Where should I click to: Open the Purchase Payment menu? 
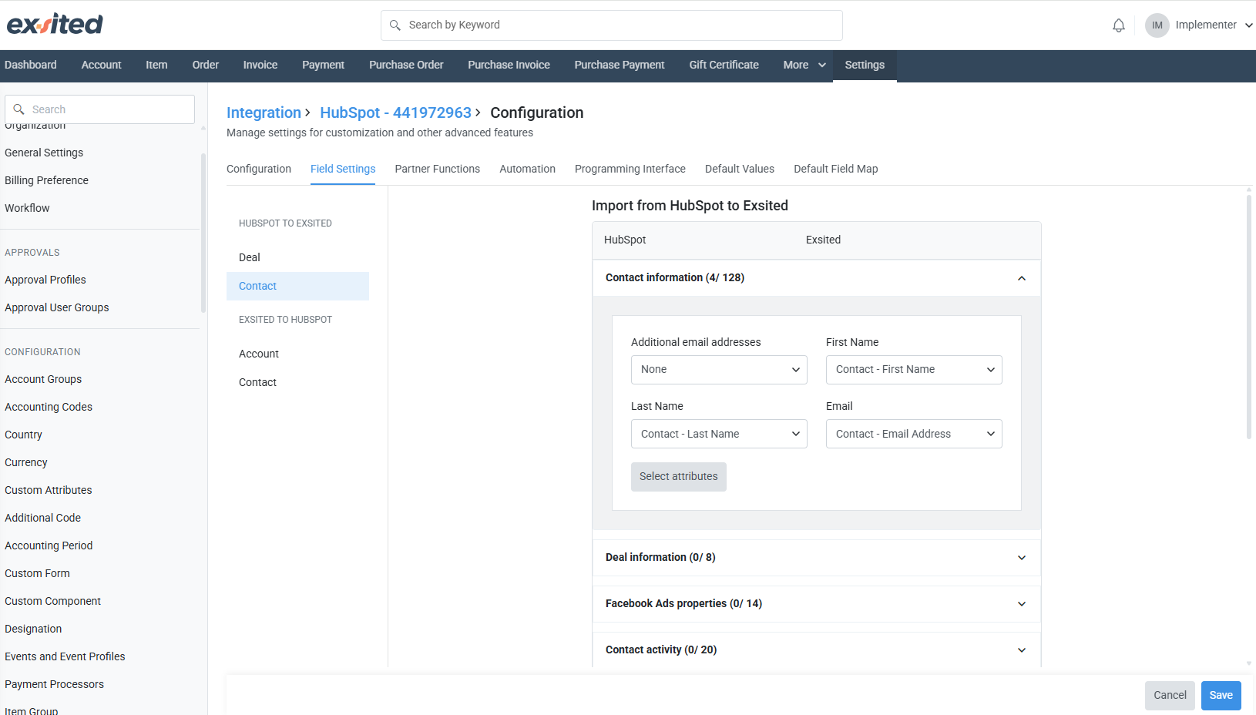pyautogui.click(x=620, y=65)
